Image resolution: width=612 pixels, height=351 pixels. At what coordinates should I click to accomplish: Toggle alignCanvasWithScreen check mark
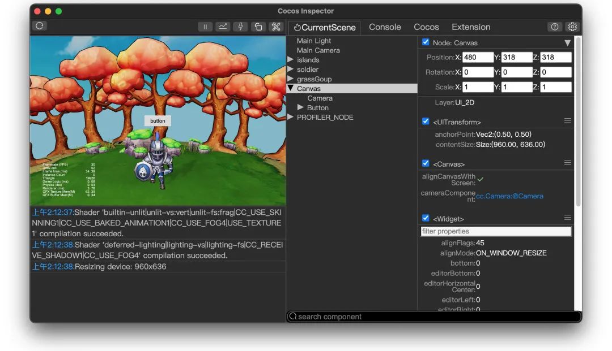coord(481,179)
